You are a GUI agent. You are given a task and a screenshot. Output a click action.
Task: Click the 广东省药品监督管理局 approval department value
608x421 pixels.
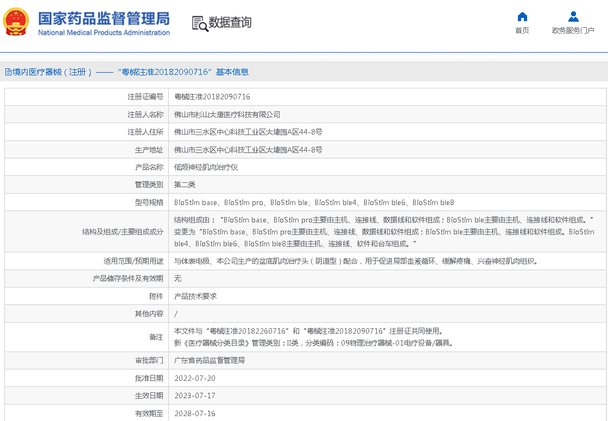(x=209, y=360)
